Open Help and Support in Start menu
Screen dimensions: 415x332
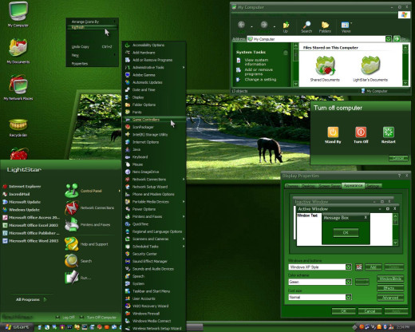pos(87,244)
